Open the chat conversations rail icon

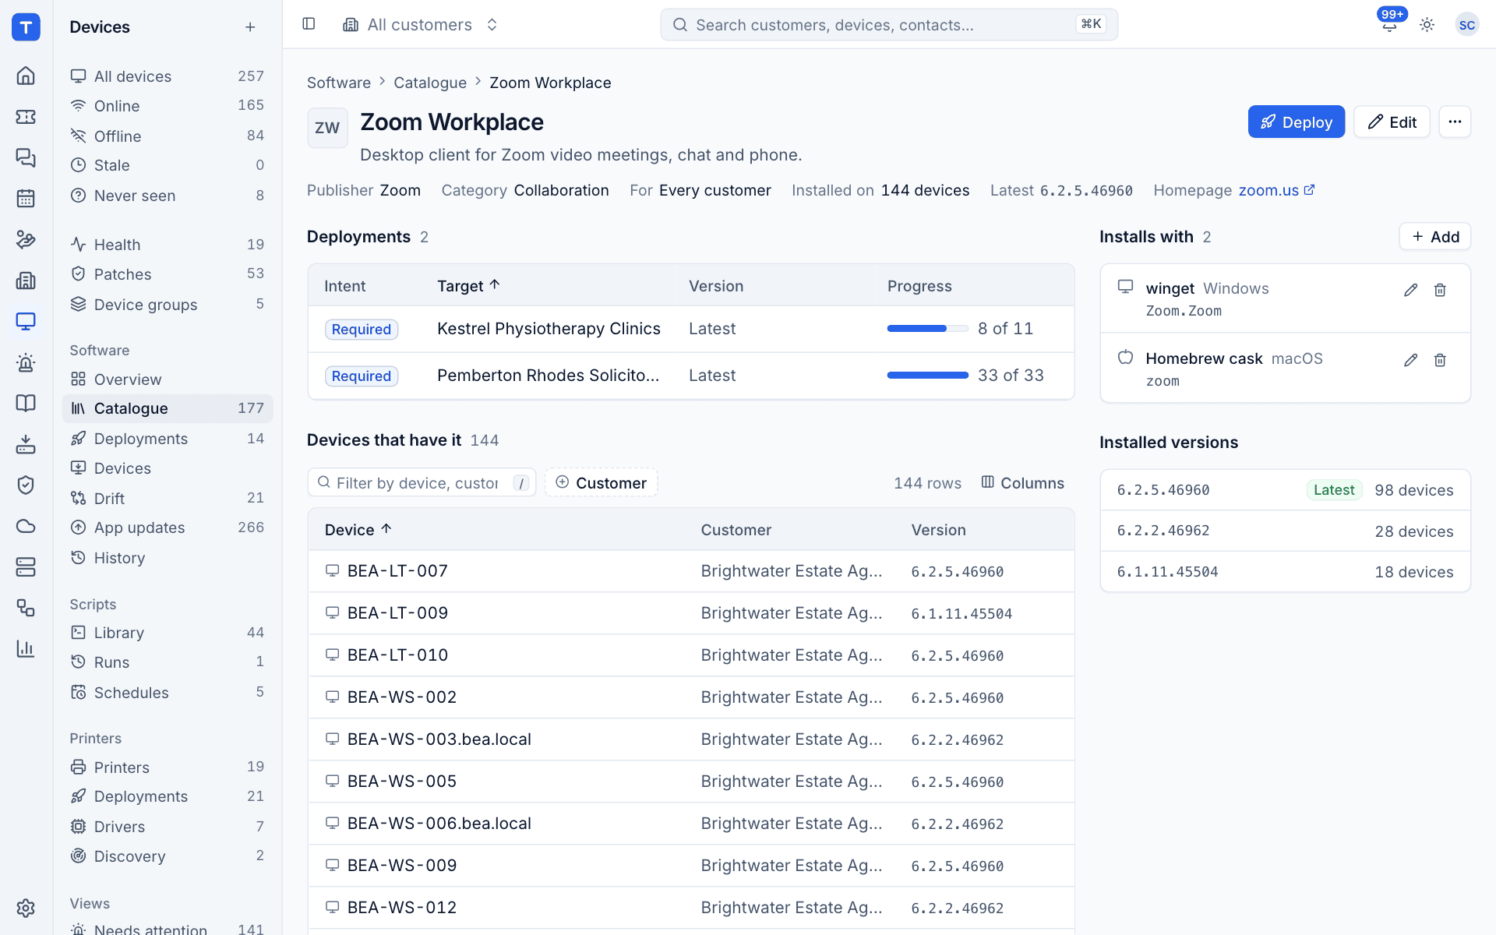[26, 157]
